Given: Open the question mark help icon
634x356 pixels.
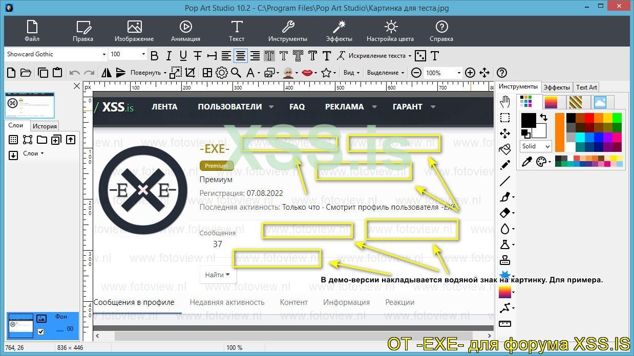Looking at the screenshot, I should coord(502,73).
